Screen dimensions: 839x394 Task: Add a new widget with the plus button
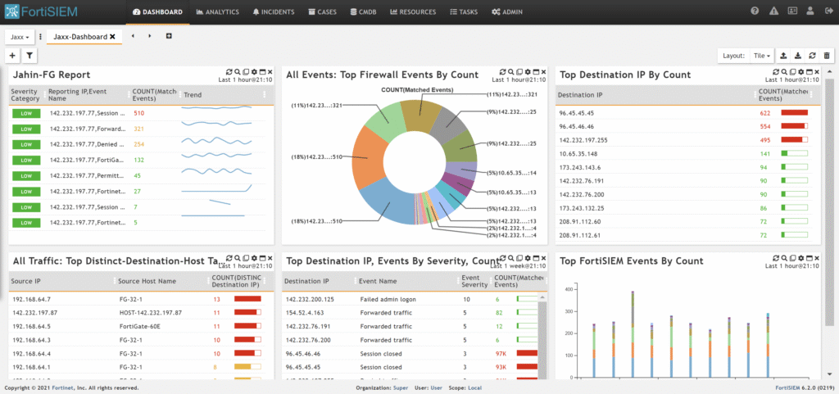click(x=12, y=56)
